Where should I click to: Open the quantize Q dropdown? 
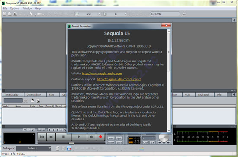coord(125,14)
